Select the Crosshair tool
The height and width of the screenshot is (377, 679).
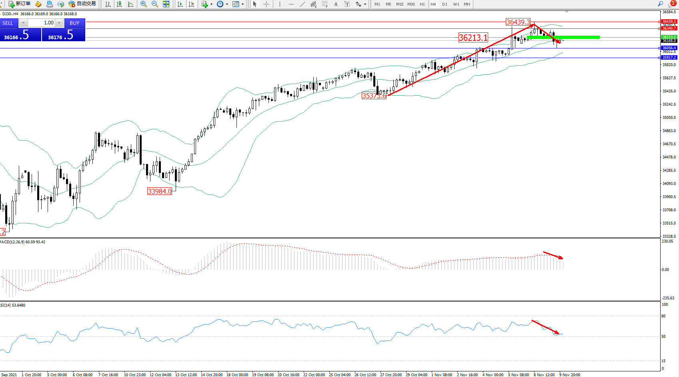pos(266,4)
